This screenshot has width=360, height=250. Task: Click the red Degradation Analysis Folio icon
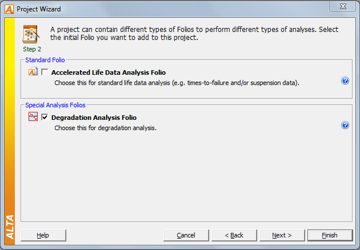33,116
